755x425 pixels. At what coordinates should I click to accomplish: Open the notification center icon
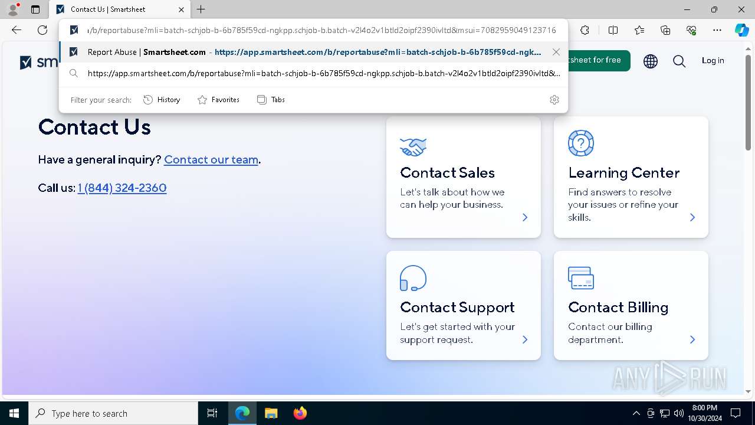pos(736,413)
